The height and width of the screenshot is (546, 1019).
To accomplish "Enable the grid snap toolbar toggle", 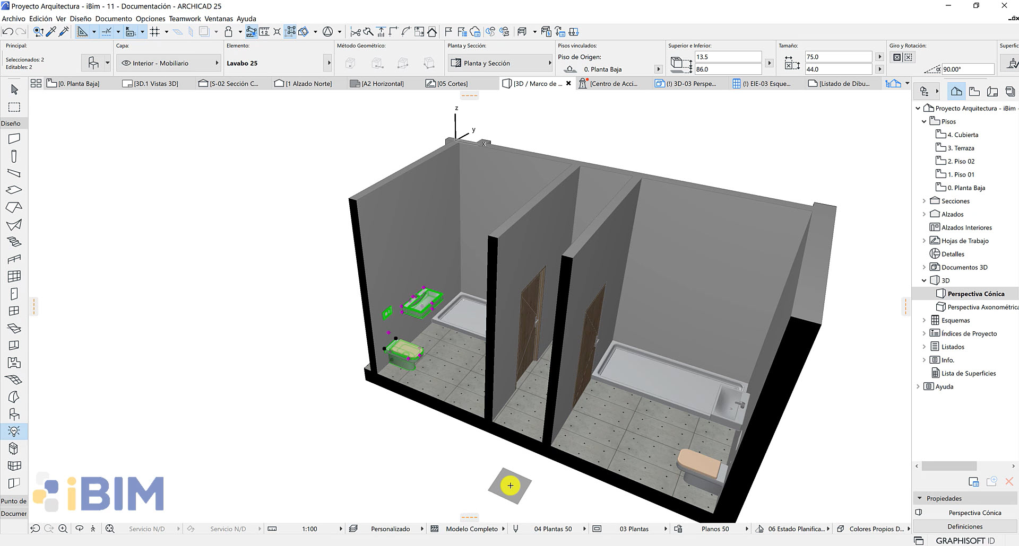I will pyautogui.click(x=156, y=31).
